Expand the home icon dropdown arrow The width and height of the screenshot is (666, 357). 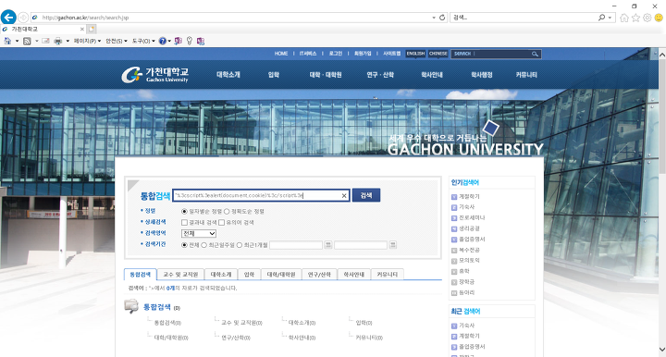point(17,41)
